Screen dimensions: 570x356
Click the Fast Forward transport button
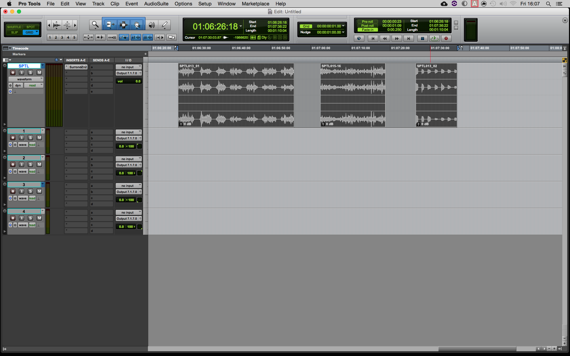tap(397, 38)
